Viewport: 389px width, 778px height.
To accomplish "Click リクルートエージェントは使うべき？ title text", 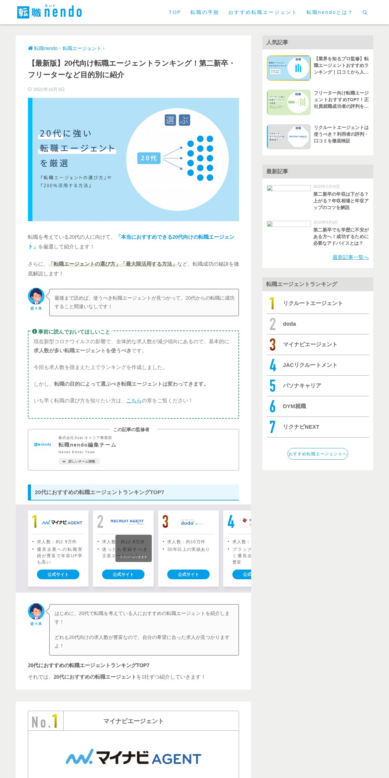I will (x=341, y=134).
